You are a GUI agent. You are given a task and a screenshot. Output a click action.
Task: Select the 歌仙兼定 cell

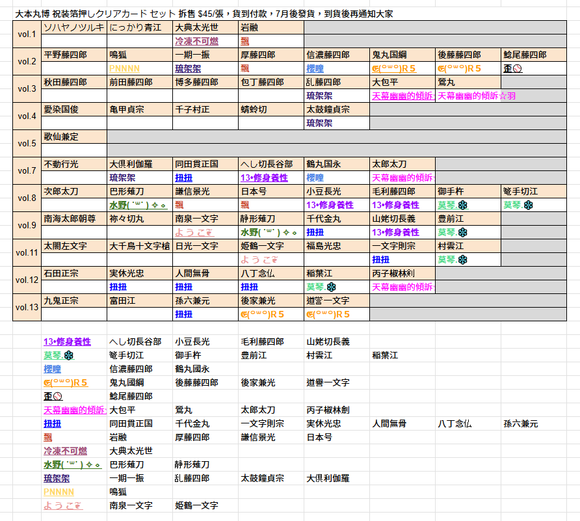[x=74, y=137]
